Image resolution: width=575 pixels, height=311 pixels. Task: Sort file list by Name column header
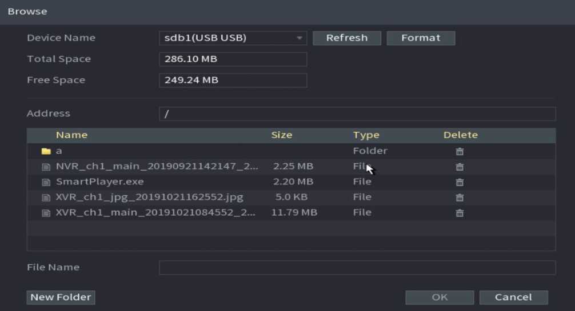tap(71, 135)
